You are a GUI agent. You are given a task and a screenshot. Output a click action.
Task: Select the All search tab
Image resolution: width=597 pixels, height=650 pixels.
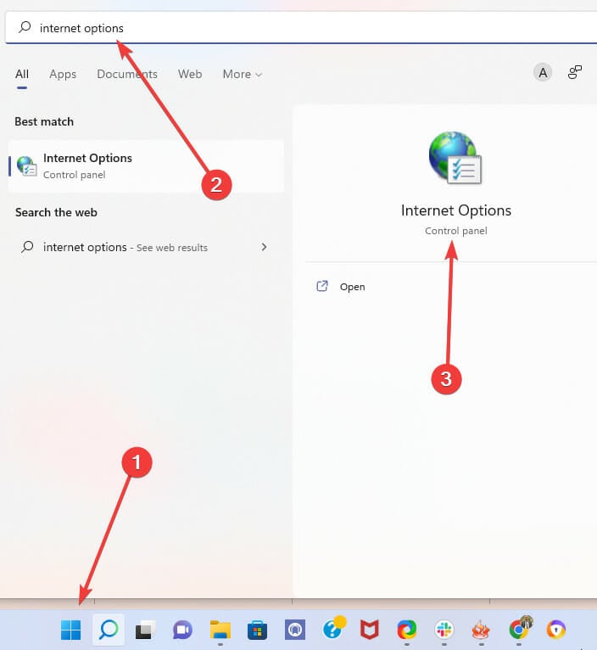click(22, 74)
